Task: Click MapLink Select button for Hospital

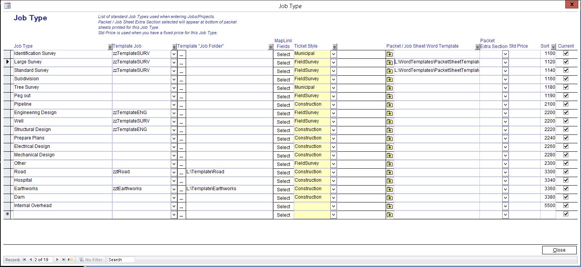Action: [283, 181]
